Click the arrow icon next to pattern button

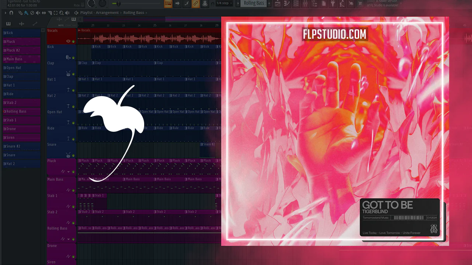(x=178, y=4)
